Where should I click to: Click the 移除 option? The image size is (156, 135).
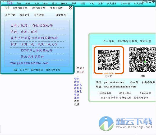pos(77,78)
